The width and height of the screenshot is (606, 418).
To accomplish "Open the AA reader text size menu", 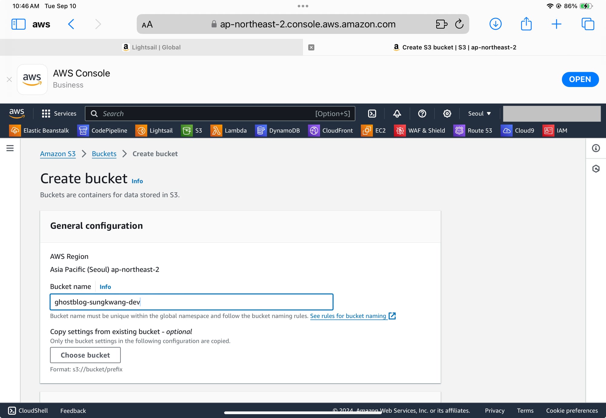I will 147,25.
